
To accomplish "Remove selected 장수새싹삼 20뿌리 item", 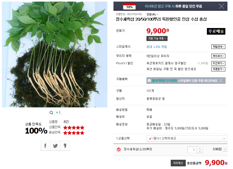I will pyautogui.click(x=225, y=149).
